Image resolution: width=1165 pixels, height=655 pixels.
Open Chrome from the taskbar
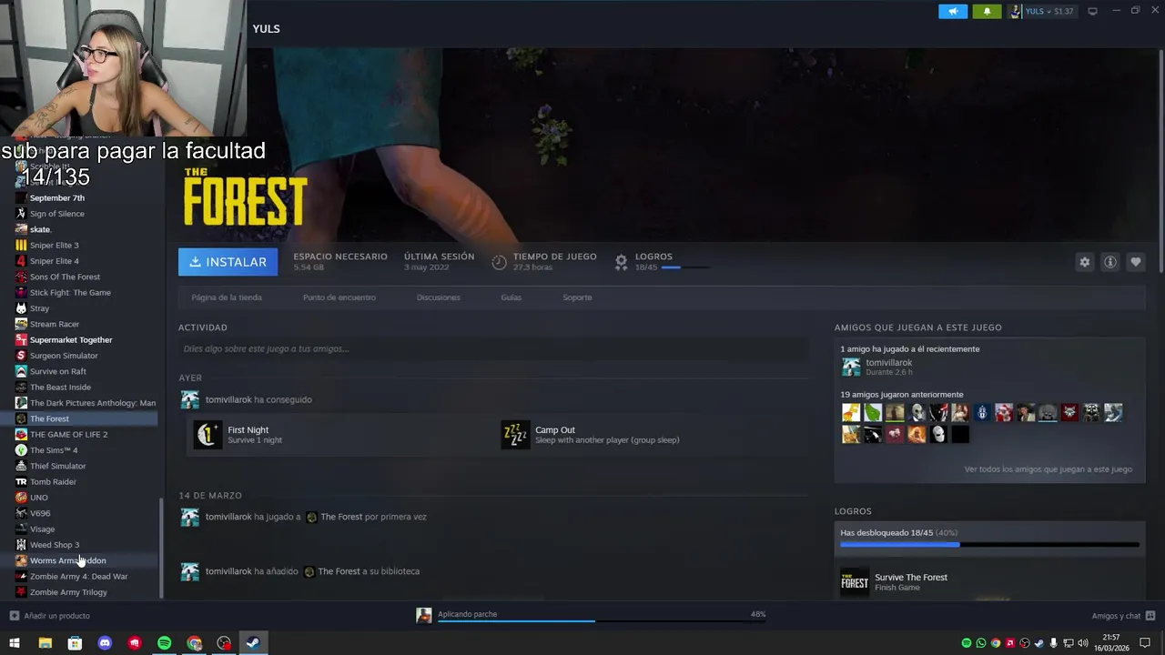click(x=194, y=643)
